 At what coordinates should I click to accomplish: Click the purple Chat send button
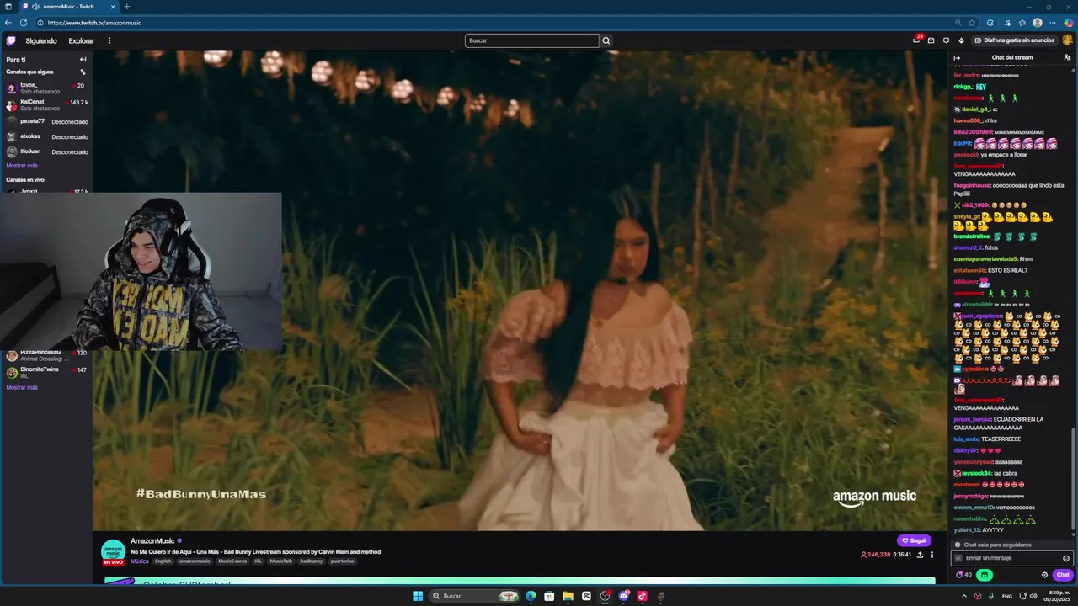click(x=1063, y=575)
